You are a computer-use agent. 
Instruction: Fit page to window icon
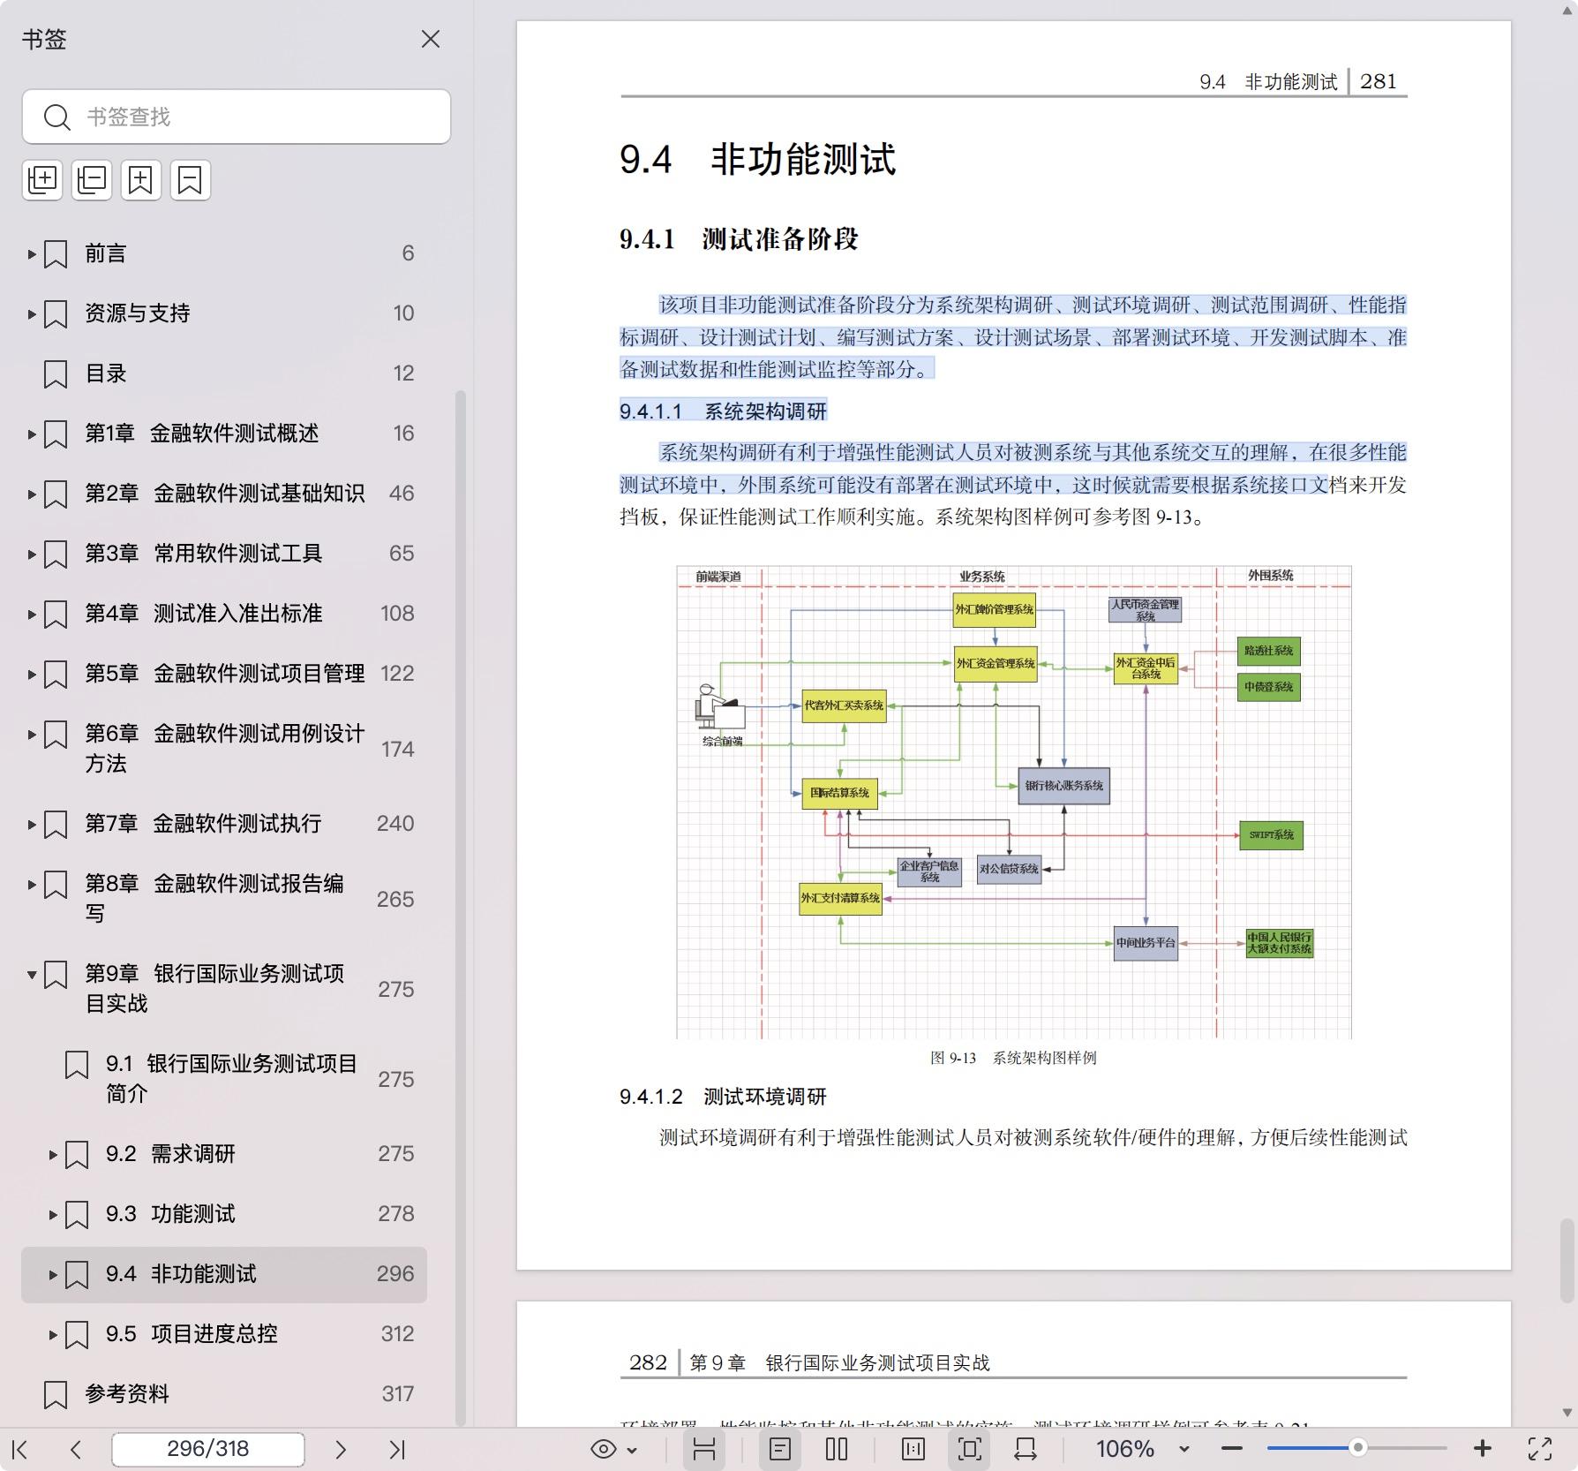pos(969,1449)
